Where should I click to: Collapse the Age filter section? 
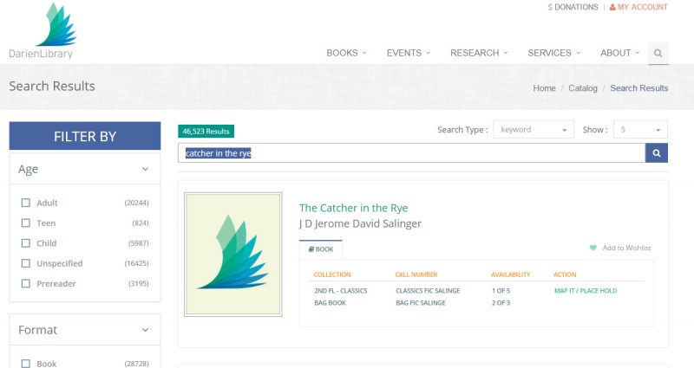145,169
